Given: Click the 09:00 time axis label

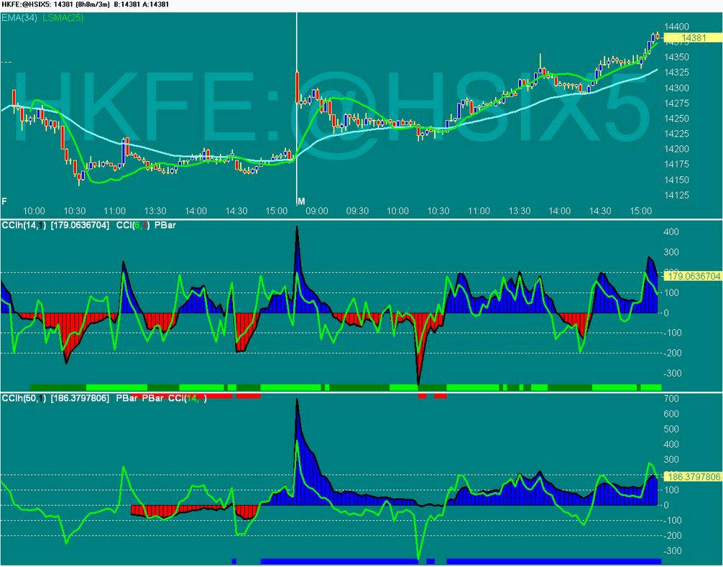Looking at the screenshot, I should click(317, 211).
